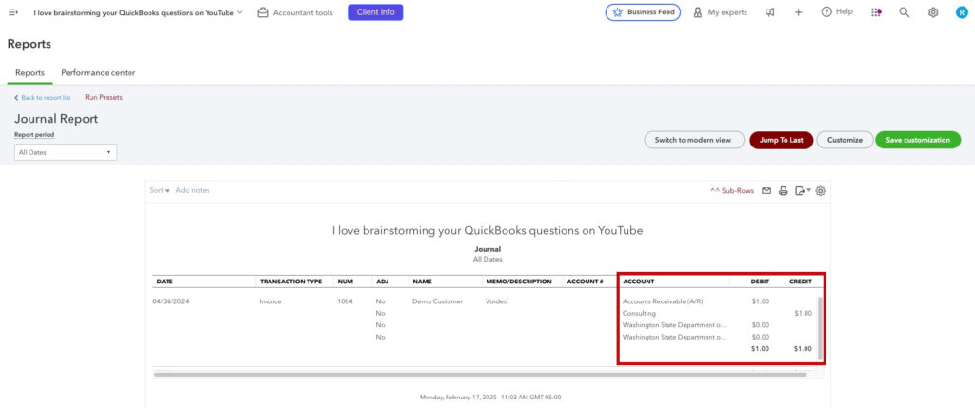Click the report title text
The width and height of the screenshot is (975, 408).
click(x=487, y=230)
